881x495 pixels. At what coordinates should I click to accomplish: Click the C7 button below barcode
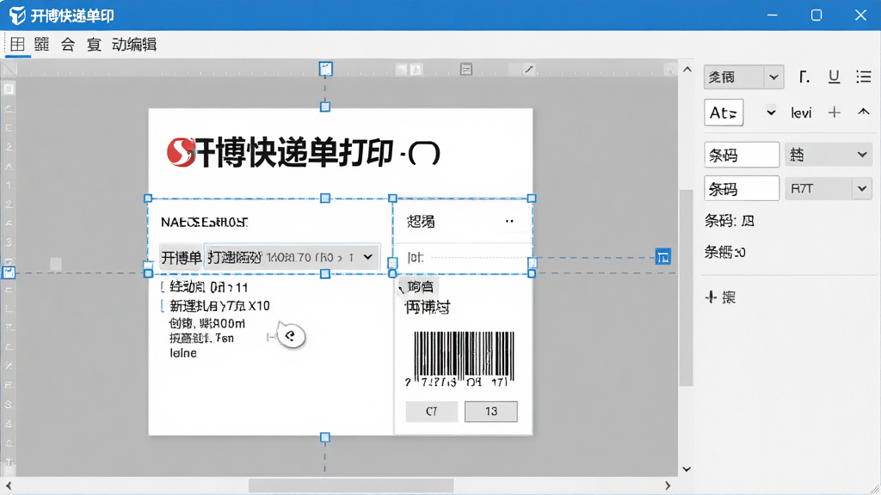(x=432, y=412)
